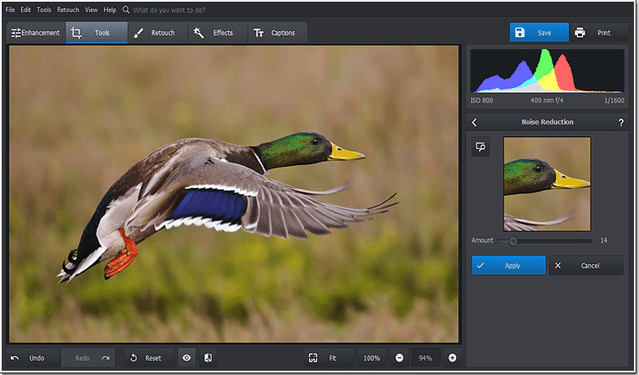Click the Undo button
Image resolution: width=639 pixels, height=375 pixels.
coord(33,358)
